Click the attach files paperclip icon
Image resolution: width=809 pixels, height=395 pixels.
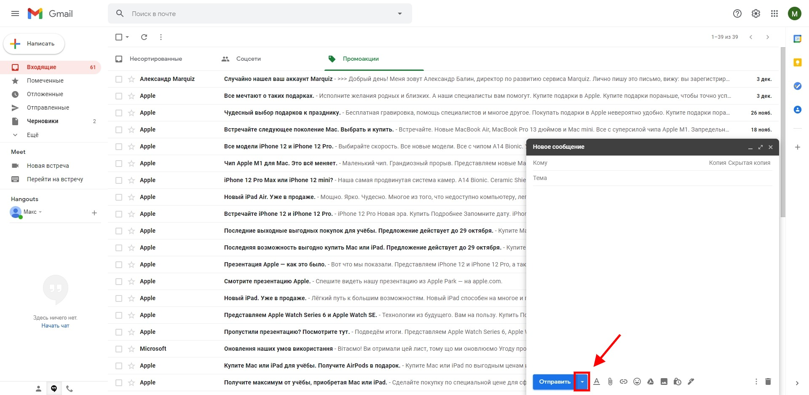tap(610, 382)
